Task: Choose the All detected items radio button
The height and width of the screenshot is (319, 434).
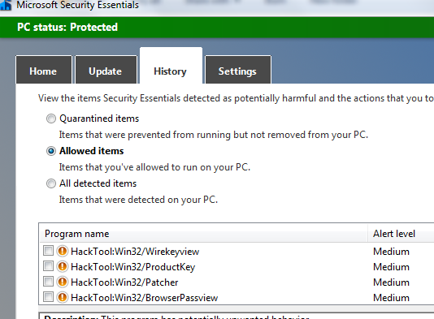Action: point(51,183)
